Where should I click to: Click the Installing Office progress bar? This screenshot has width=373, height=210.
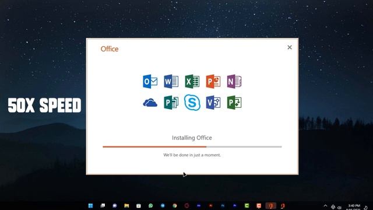coord(192,147)
